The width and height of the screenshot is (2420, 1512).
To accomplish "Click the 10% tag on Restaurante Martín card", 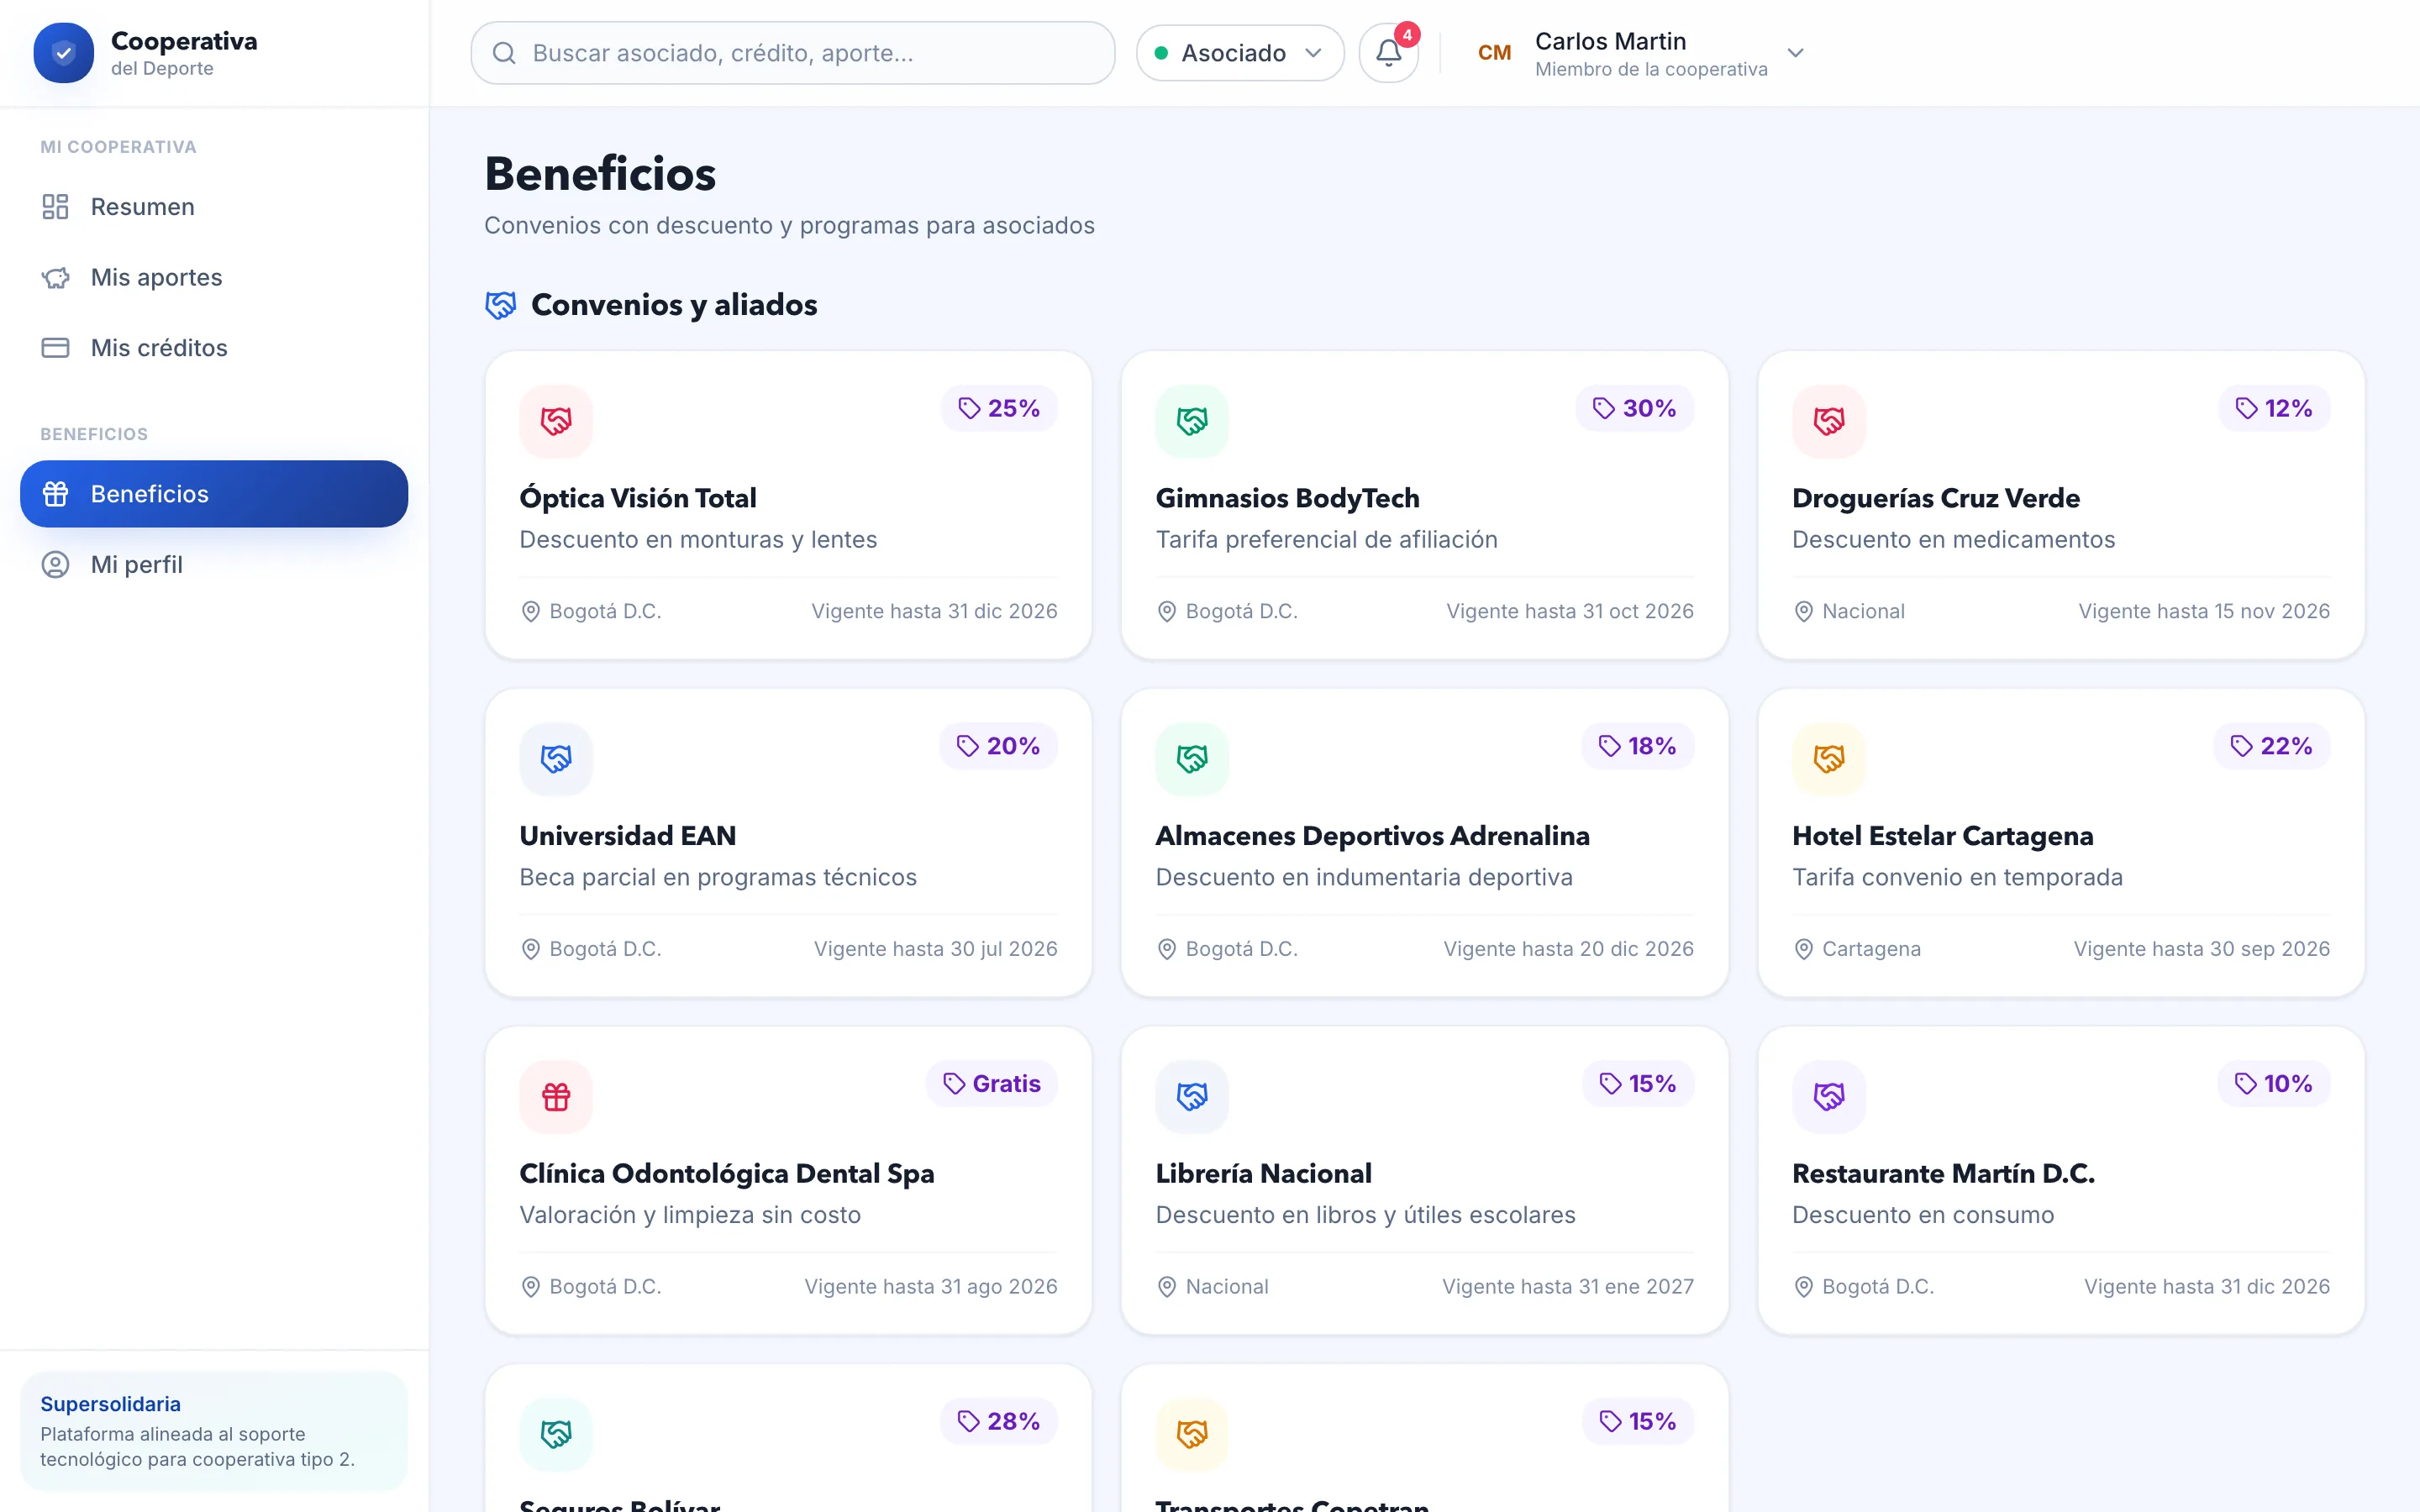I will point(2274,1084).
